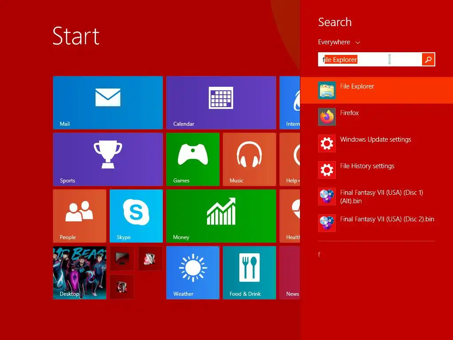Open the People tile
This screenshot has height=340, width=453.
click(x=80, y=216)
